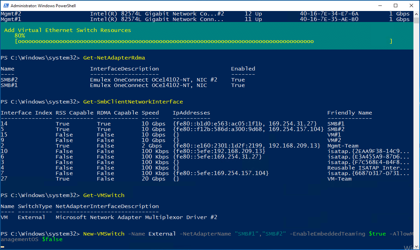Click 'isatap.{6687D317-D731...' friendly name
The width and height of the screenshot is (420, 250).
point(369,173)
